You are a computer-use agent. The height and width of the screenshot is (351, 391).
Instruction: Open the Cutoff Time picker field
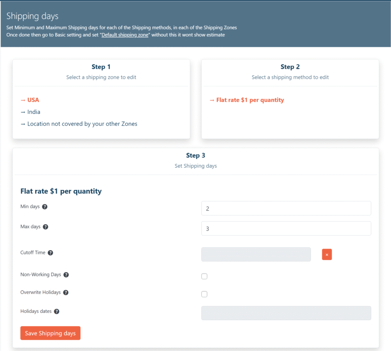pos(256,254)
